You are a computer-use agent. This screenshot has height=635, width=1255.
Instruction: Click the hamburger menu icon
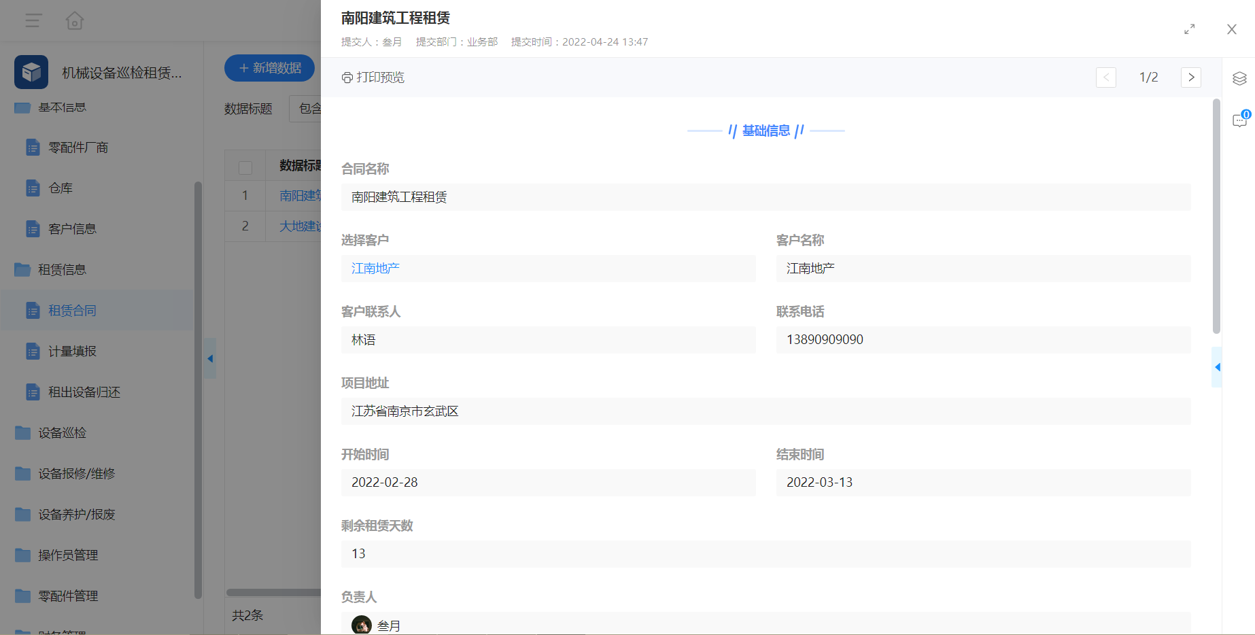coord(33,20)
